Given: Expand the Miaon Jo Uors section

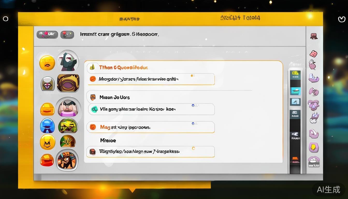Looking at the screenshot, I should (114, 97).
